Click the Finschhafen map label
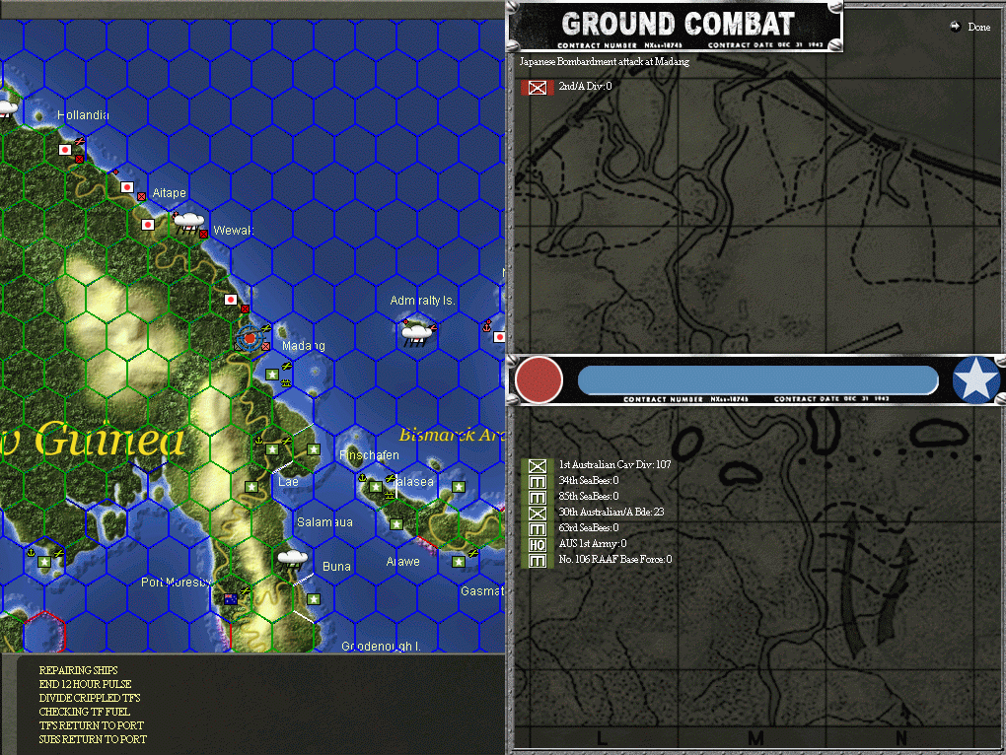 click(x=369, y=455)
